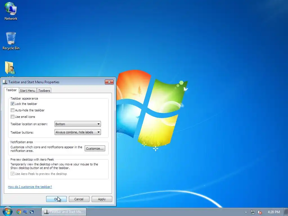Open the network status tray icon
This screenshot has height=216, width=288.
pyautogui.click(x=253, y=212)
